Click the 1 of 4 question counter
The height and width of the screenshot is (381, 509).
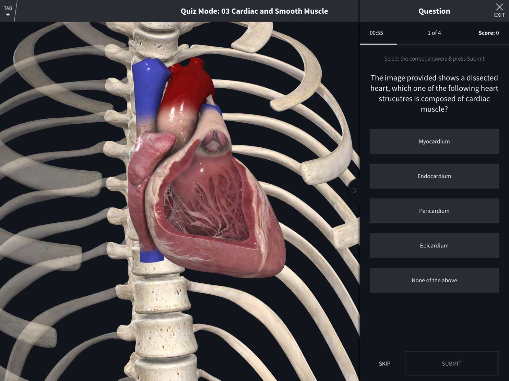(x=434, y=33)
